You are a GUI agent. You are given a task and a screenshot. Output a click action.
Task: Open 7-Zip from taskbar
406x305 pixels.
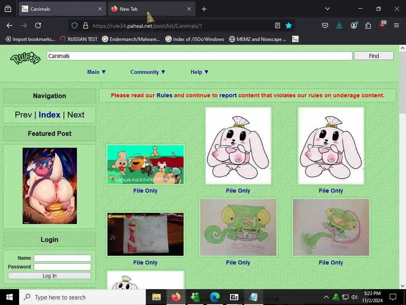[234, 297]
